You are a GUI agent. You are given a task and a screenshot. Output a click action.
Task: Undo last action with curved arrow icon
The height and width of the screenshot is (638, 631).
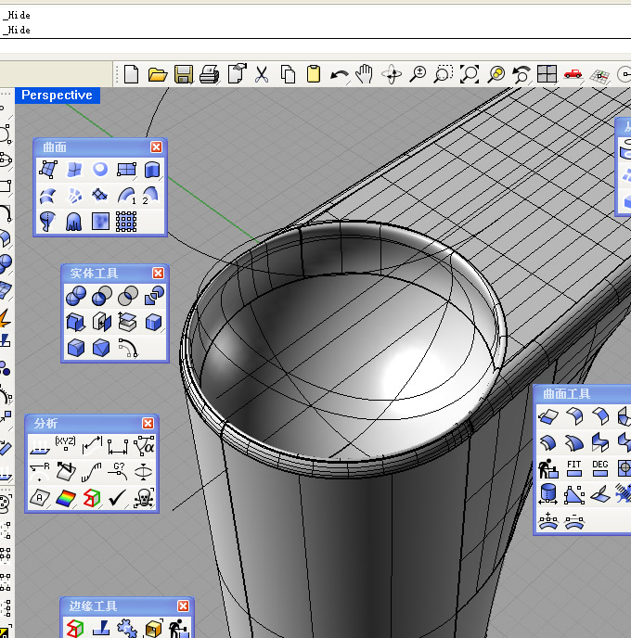click(339, 75)
